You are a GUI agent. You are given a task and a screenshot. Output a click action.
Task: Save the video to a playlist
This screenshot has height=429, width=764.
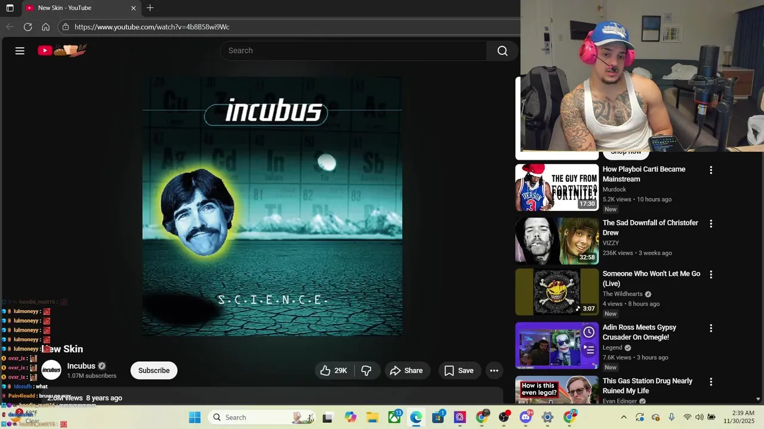click(x=459, y=371)
